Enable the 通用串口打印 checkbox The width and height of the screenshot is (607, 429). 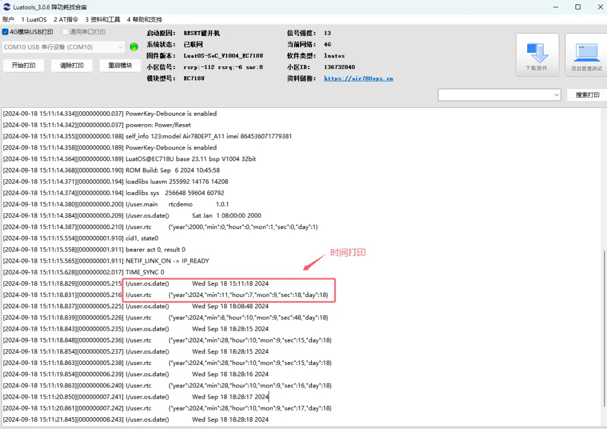tap(65, 31)
